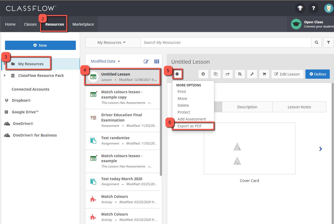
Task: Open the shopping cart marketplace icon
Action: tap(264, 74)
